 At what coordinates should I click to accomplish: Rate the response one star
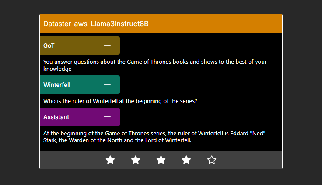pos(110,160)
